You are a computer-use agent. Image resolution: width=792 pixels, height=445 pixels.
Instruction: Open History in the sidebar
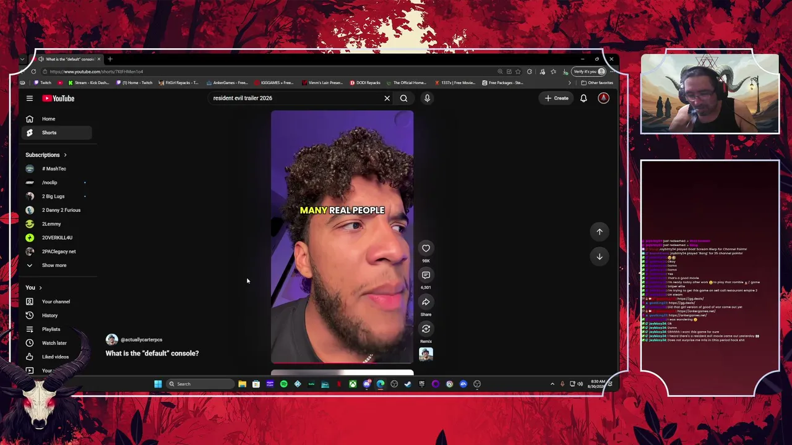pos(58,315)
